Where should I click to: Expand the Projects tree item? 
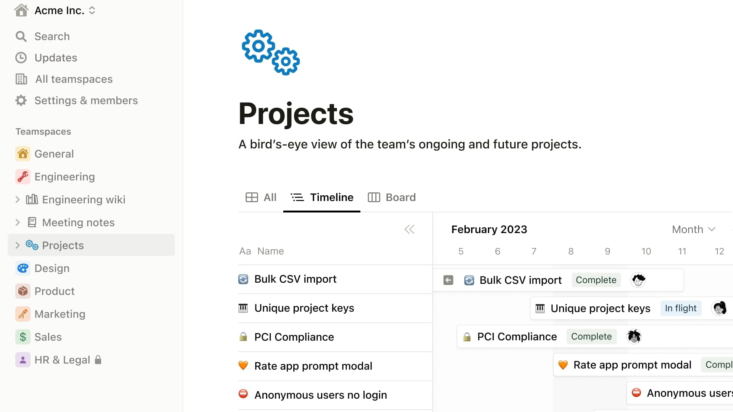(x=17, y=246)
